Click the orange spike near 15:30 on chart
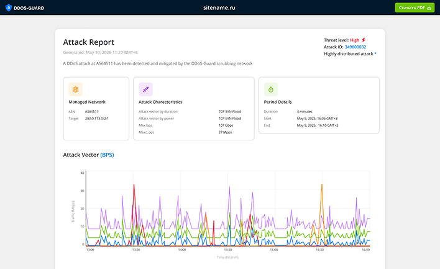The height and width of the screenshot is (269, 440). (321, 186)
